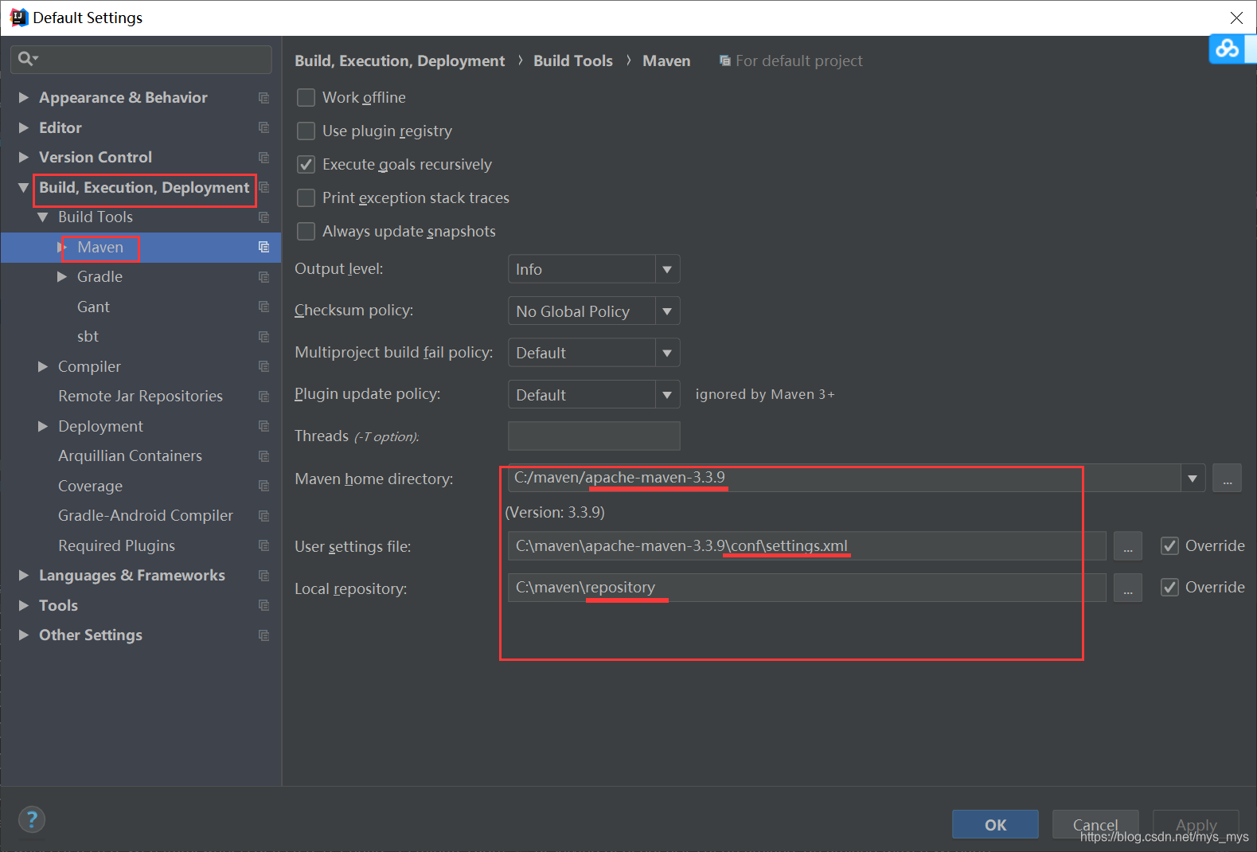This screenshot has height=852, width=1257.
Task: Click the Threads input field
Action: pos(594,436)
